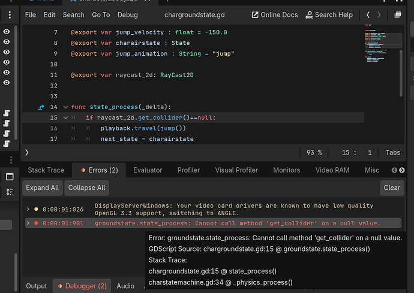414x293 pixels.
Task: Open the Search Help dialog
Action: pyautogui.click(x=329, y=15)
